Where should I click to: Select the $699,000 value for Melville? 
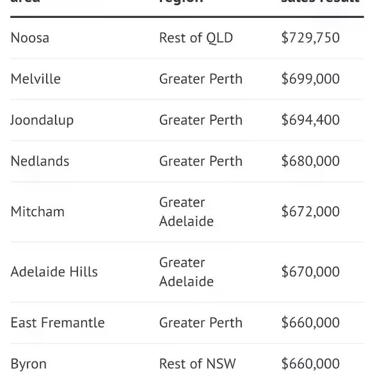[x=310, y=79]
